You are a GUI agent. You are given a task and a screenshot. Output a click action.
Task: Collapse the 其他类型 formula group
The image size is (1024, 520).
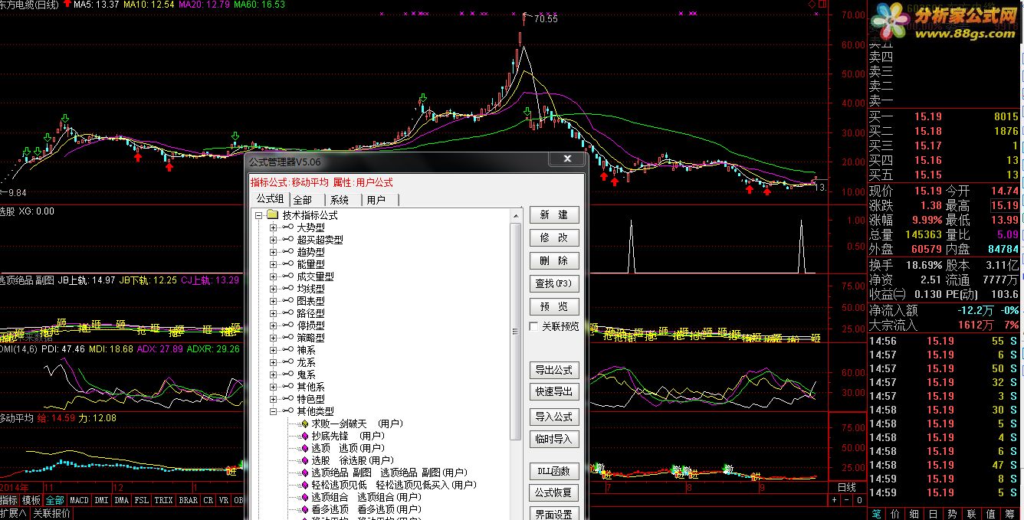click(x=273, y=411)
